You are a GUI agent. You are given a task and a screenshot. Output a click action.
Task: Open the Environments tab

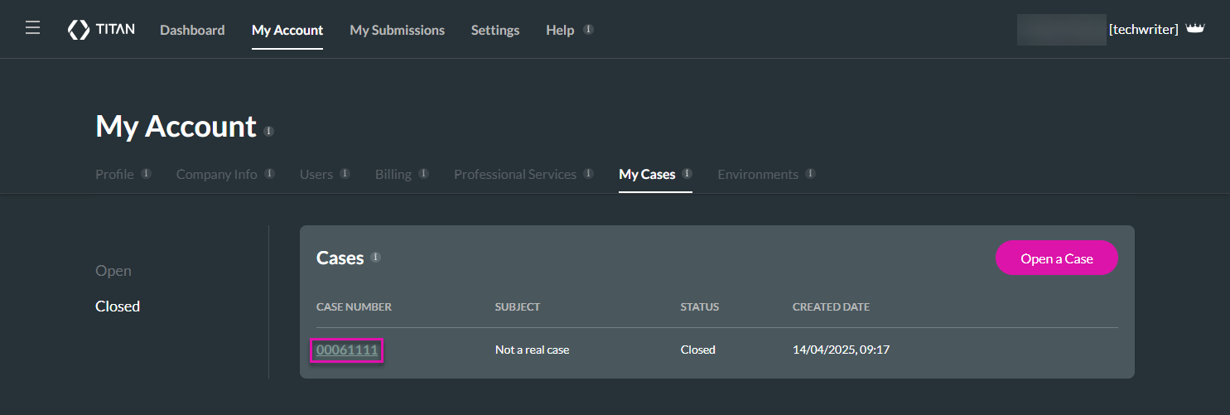(758, 175)
